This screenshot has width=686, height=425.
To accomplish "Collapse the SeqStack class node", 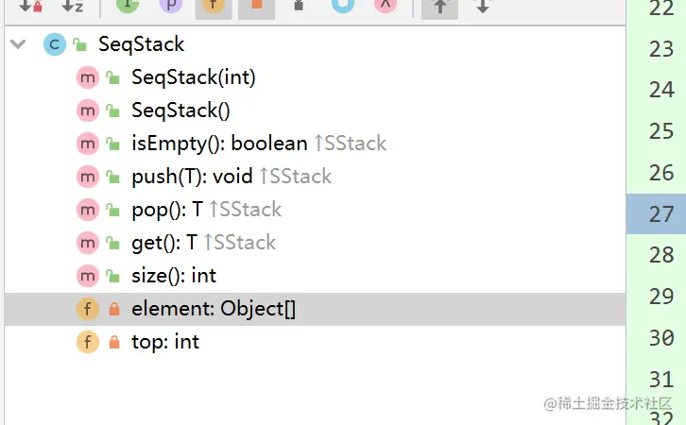I will tap(18, 44).
